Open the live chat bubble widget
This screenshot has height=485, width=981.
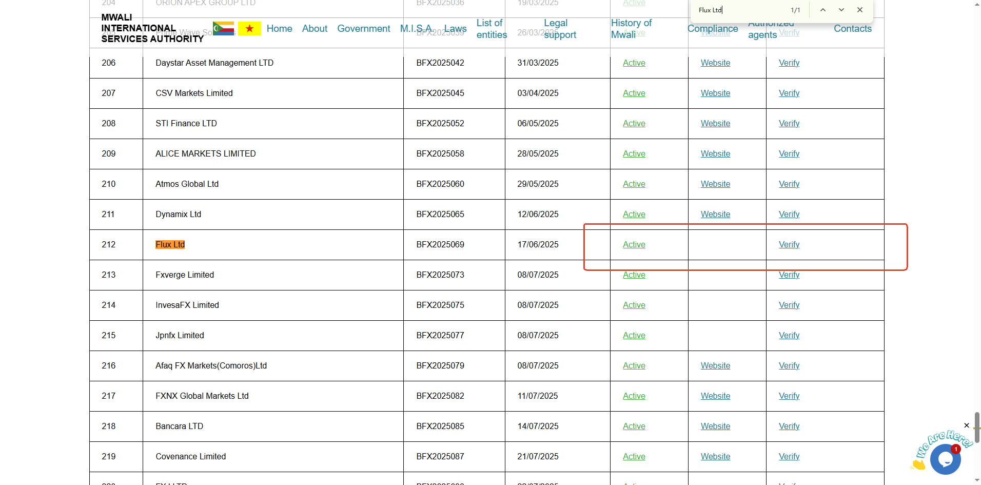tap(945, 458)
